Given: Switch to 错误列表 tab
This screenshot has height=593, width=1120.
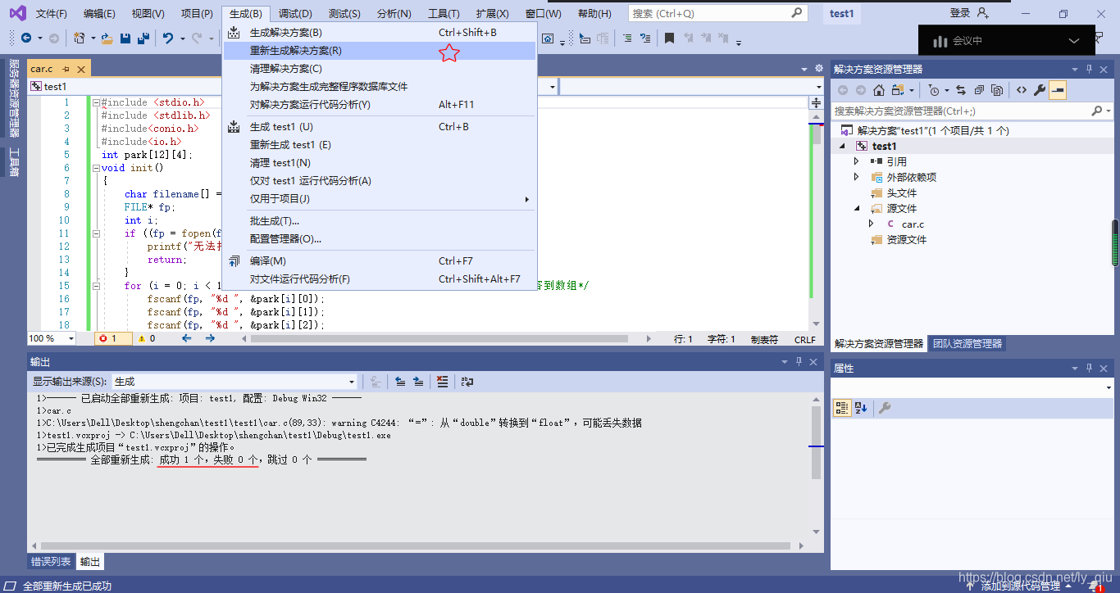Looking at the screenshot, I should point(51,562).
